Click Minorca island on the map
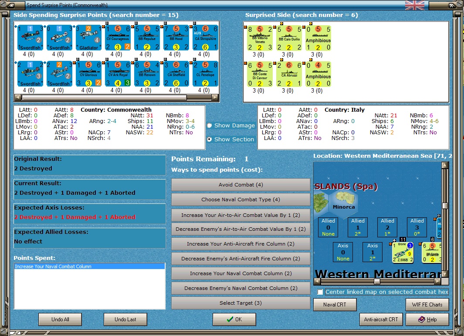 (343, 201)
